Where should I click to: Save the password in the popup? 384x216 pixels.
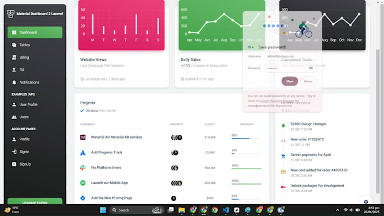[290, 81]
